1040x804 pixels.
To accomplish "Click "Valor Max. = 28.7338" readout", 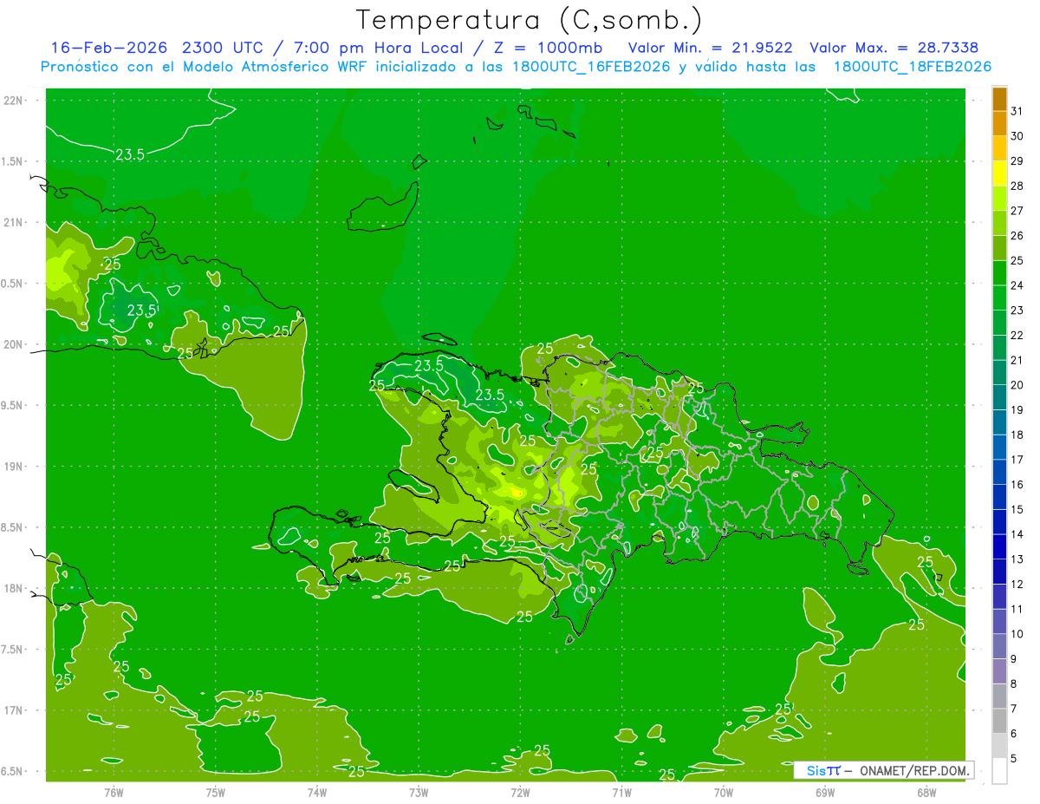I will coord(894,48).
